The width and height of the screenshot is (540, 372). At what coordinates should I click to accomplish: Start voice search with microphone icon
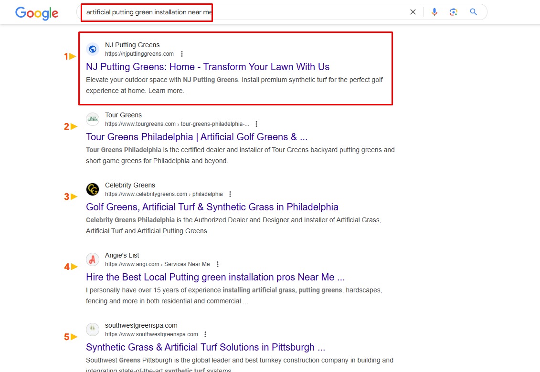434,12
